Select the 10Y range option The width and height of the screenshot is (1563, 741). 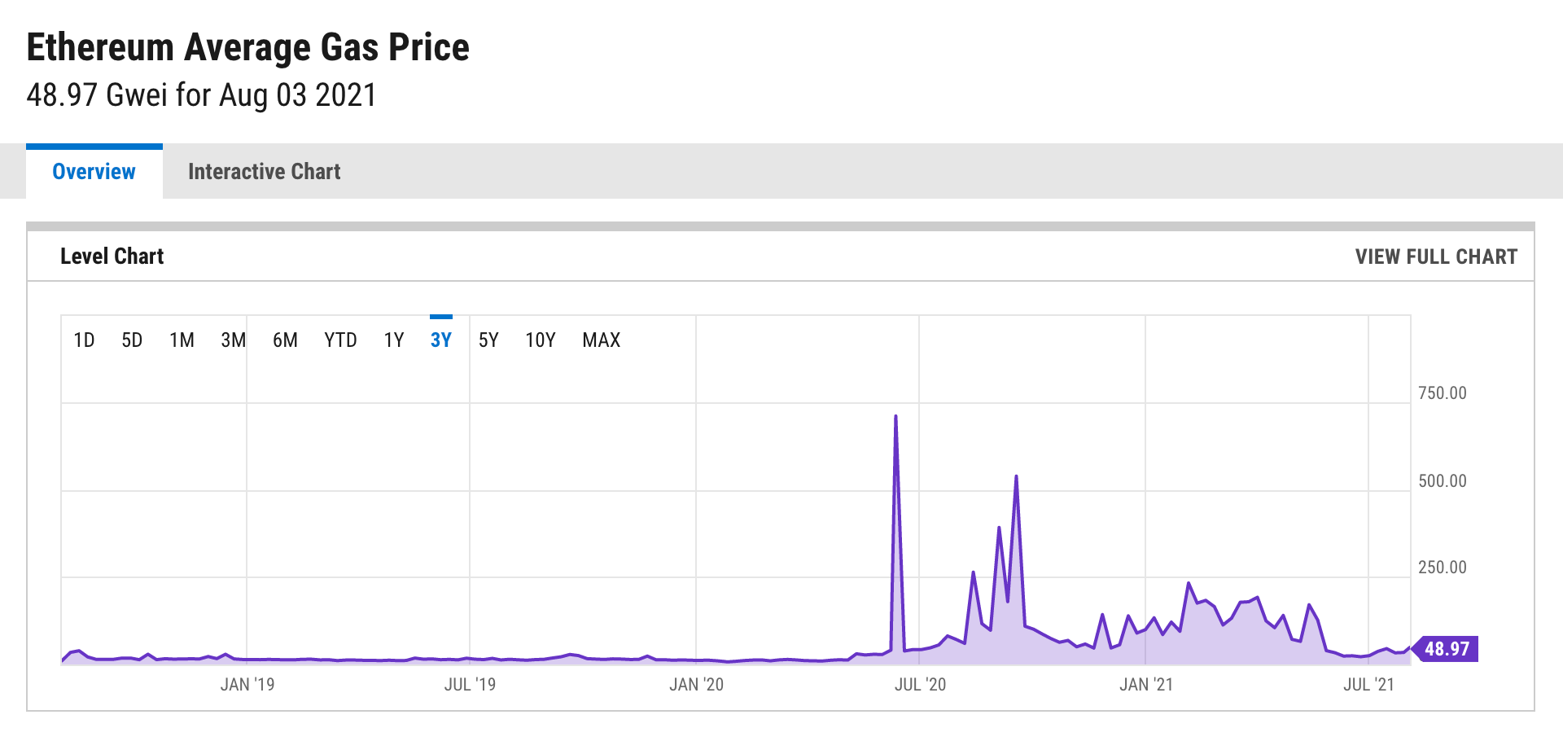541,340
